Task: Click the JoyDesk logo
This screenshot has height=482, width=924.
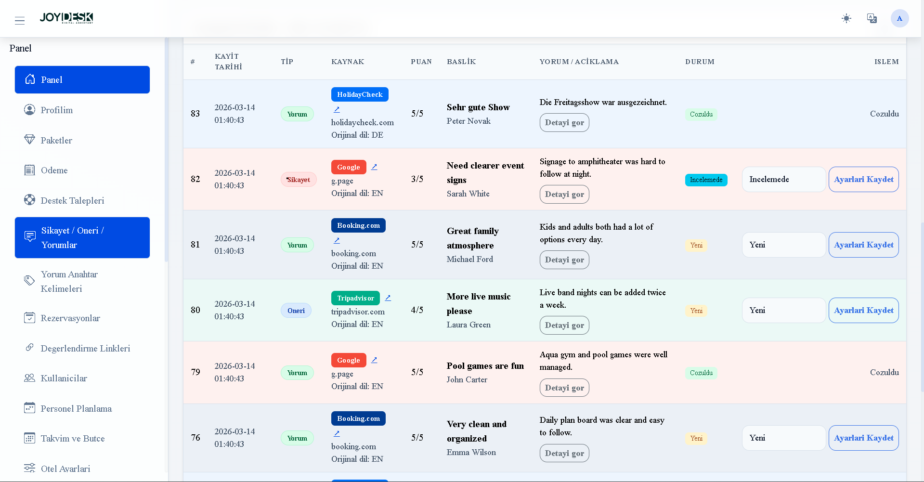Action: pos(66,18)
